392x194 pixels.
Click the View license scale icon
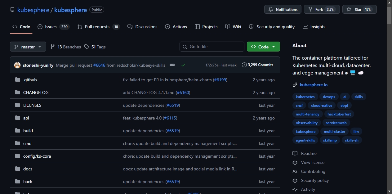(x=295, y=162)
